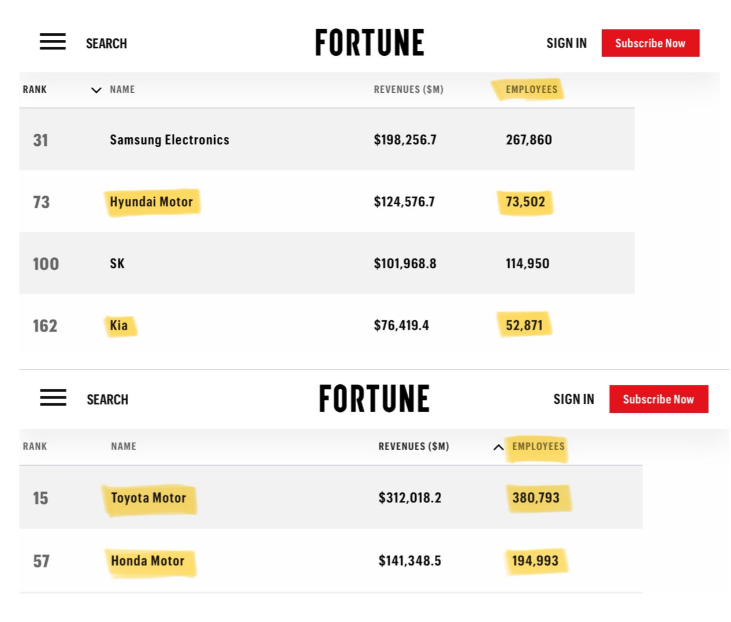
Task: Open the hamburger menu in bottom header
Action: point(53,398)
